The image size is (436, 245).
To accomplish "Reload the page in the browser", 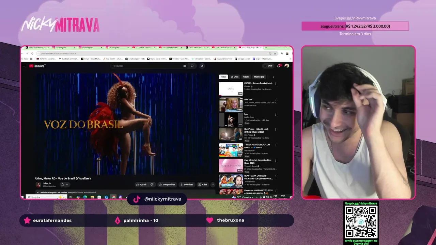I will [32, 53].
